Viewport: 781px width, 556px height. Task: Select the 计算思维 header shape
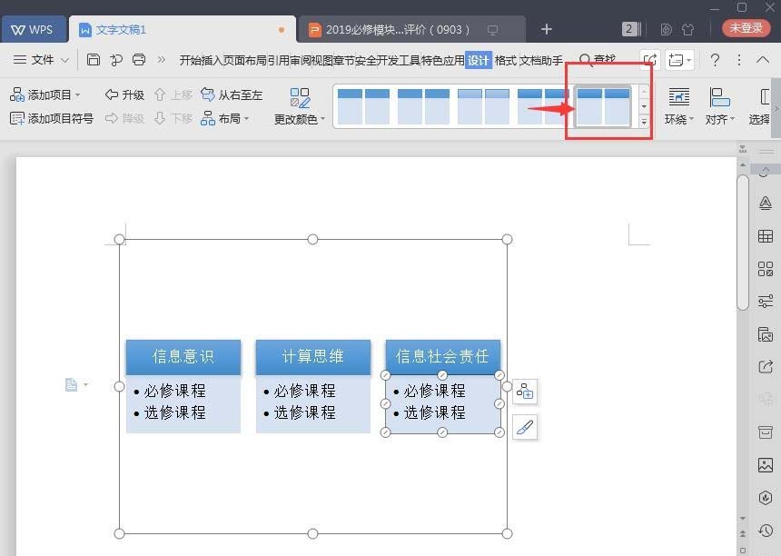coord(312,357)
